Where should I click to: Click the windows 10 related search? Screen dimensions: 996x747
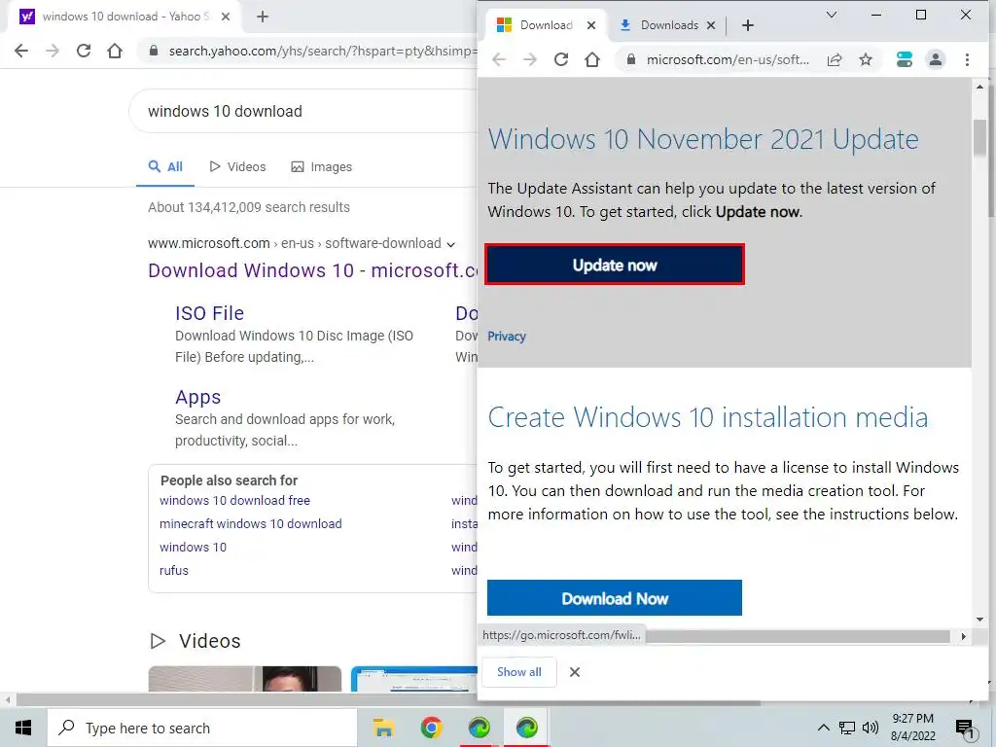(194, 547)
